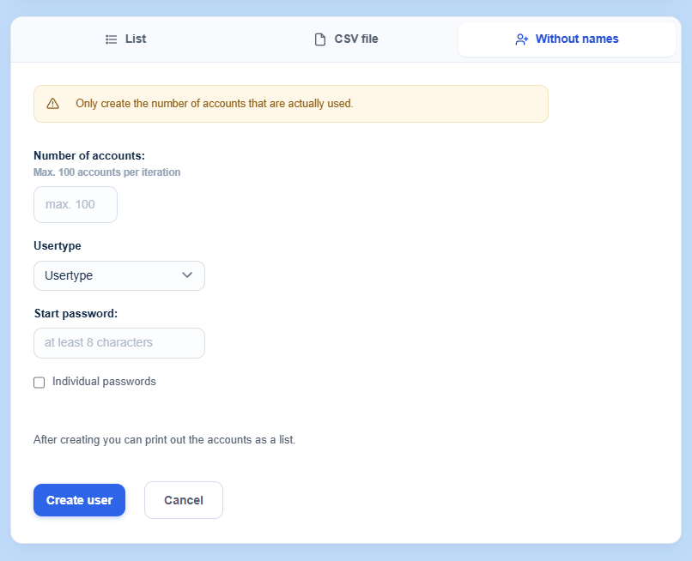The image size is (692, 561).
Task: Click the bulleted list icon on List tab
Action: 112,39
